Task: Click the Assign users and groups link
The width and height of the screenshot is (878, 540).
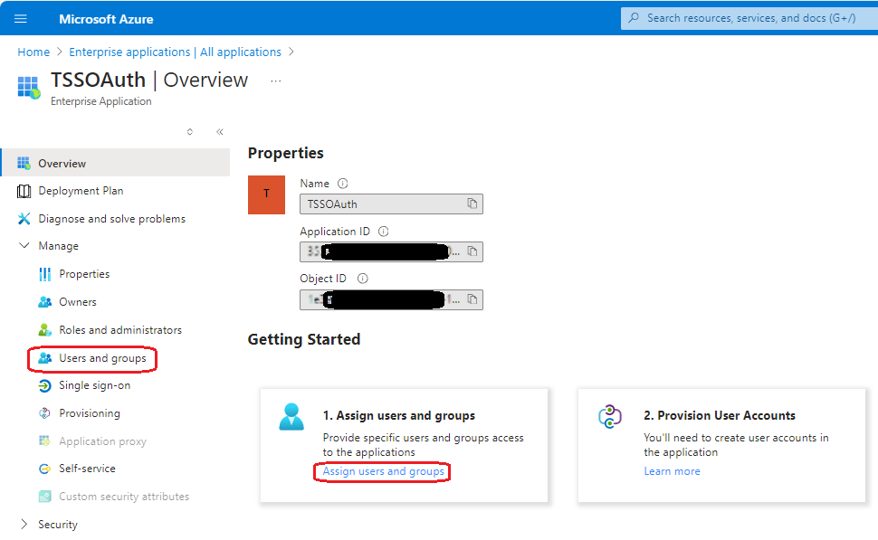Action: (x=383, y=471)
